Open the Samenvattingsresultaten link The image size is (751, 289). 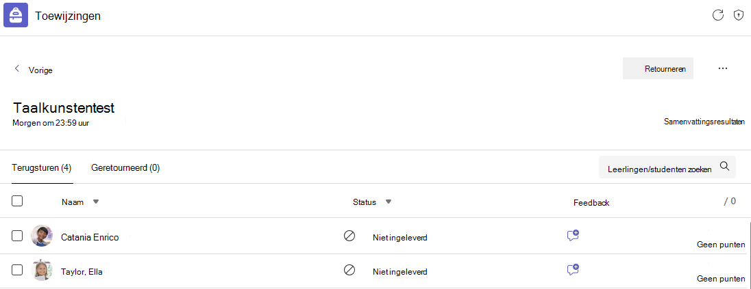704,122
